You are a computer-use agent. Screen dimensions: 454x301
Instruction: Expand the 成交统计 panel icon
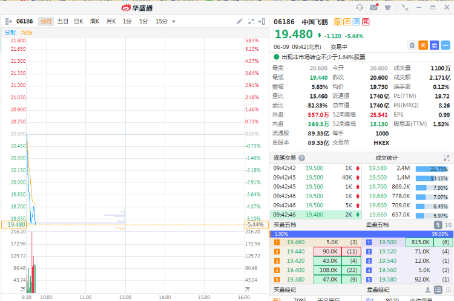tap(447, 158)
